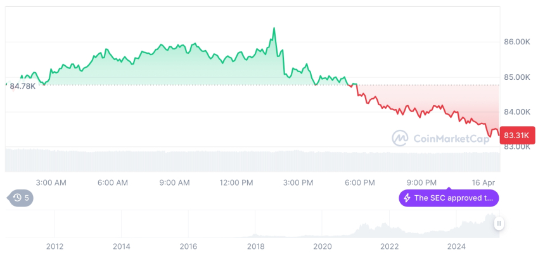
Task: Jump to 2020 on the overview timeline
Action: point(323,246)
